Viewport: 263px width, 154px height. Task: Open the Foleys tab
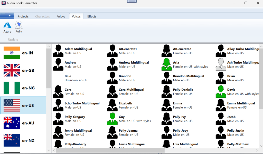point(61,16)
